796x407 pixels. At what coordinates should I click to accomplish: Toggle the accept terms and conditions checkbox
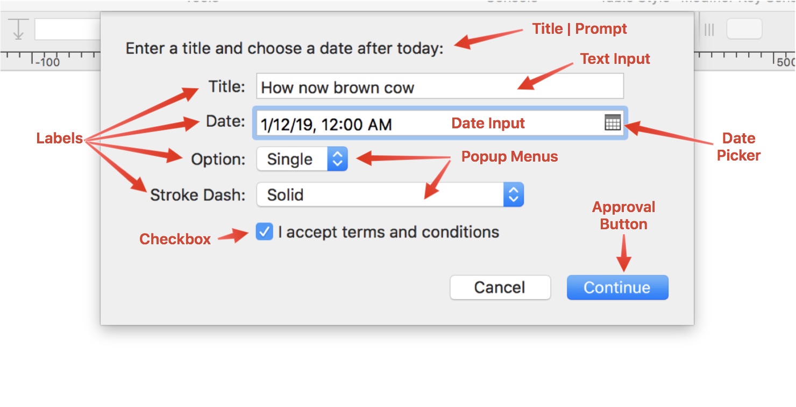click(264, 232)
